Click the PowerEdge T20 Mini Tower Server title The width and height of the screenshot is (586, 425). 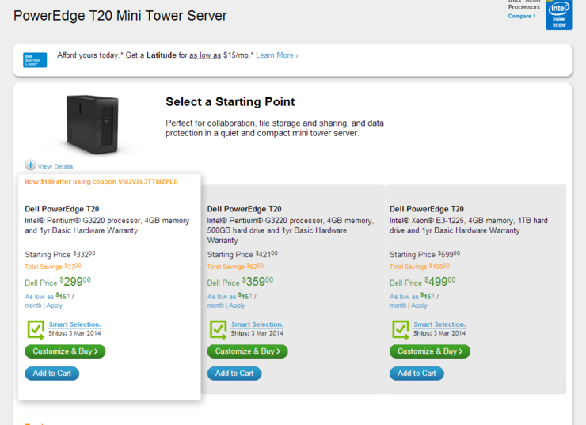120,16
